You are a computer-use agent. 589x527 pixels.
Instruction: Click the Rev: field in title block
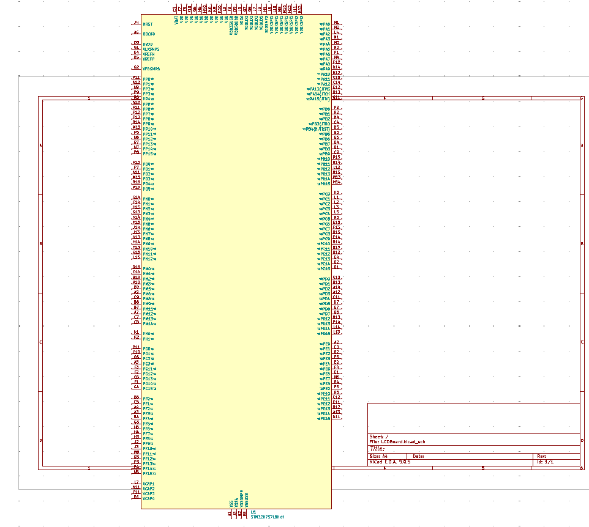pyautogui.click(x=542, y=457)
